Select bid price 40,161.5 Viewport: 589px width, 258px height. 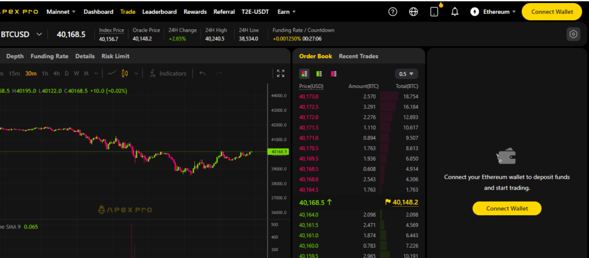coord(309,225)
